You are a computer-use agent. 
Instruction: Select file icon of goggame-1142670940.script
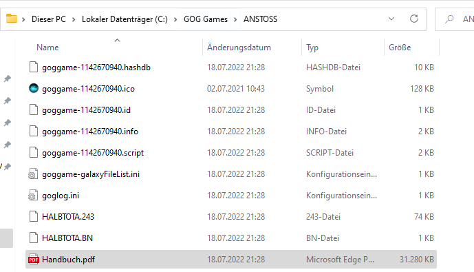[34, 152]
